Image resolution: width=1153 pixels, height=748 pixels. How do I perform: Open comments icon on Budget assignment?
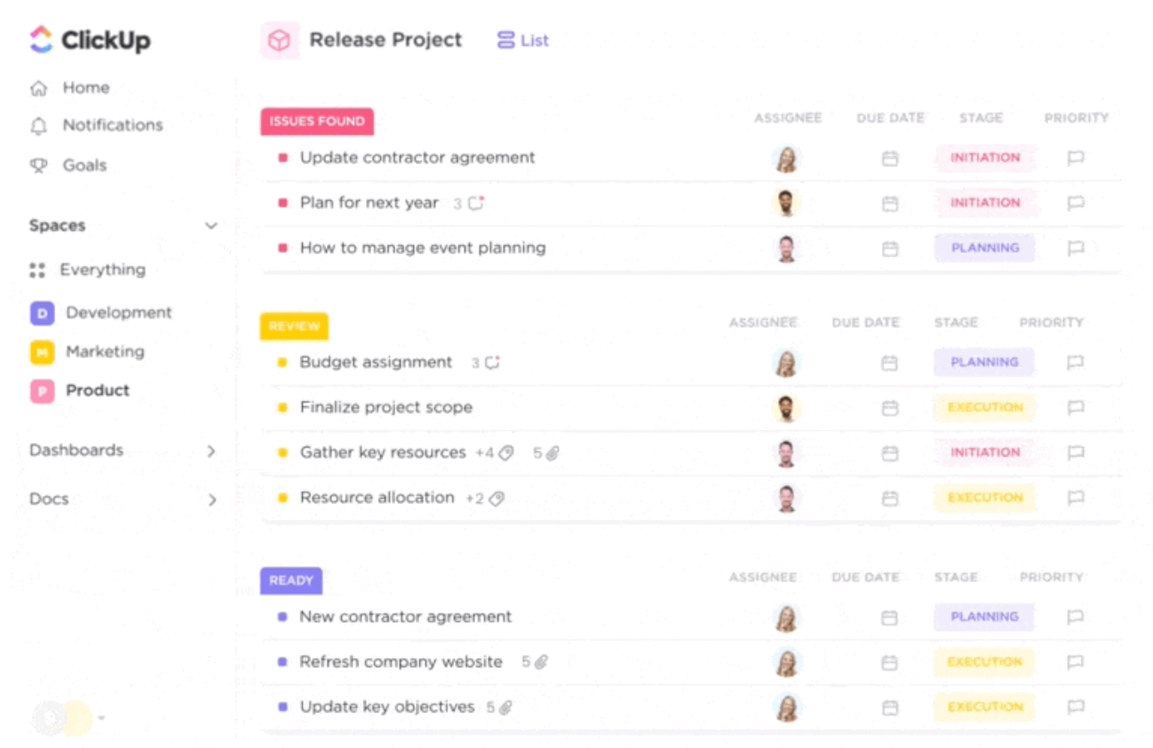(492, 362)
